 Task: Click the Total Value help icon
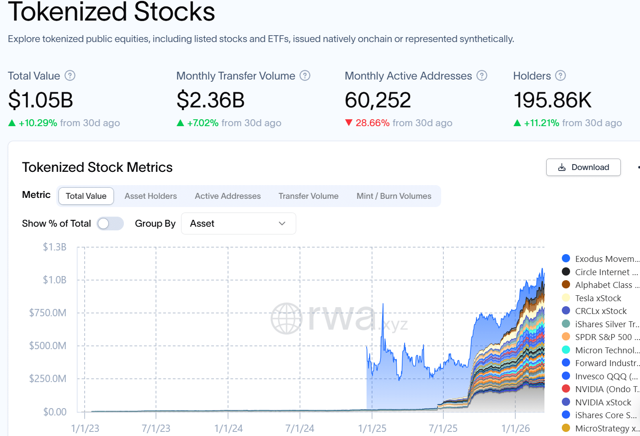coord(70,75)
